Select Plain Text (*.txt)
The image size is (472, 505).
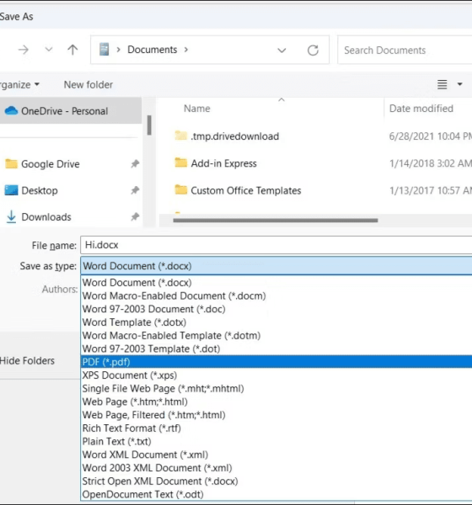click(x=276, y=441)
